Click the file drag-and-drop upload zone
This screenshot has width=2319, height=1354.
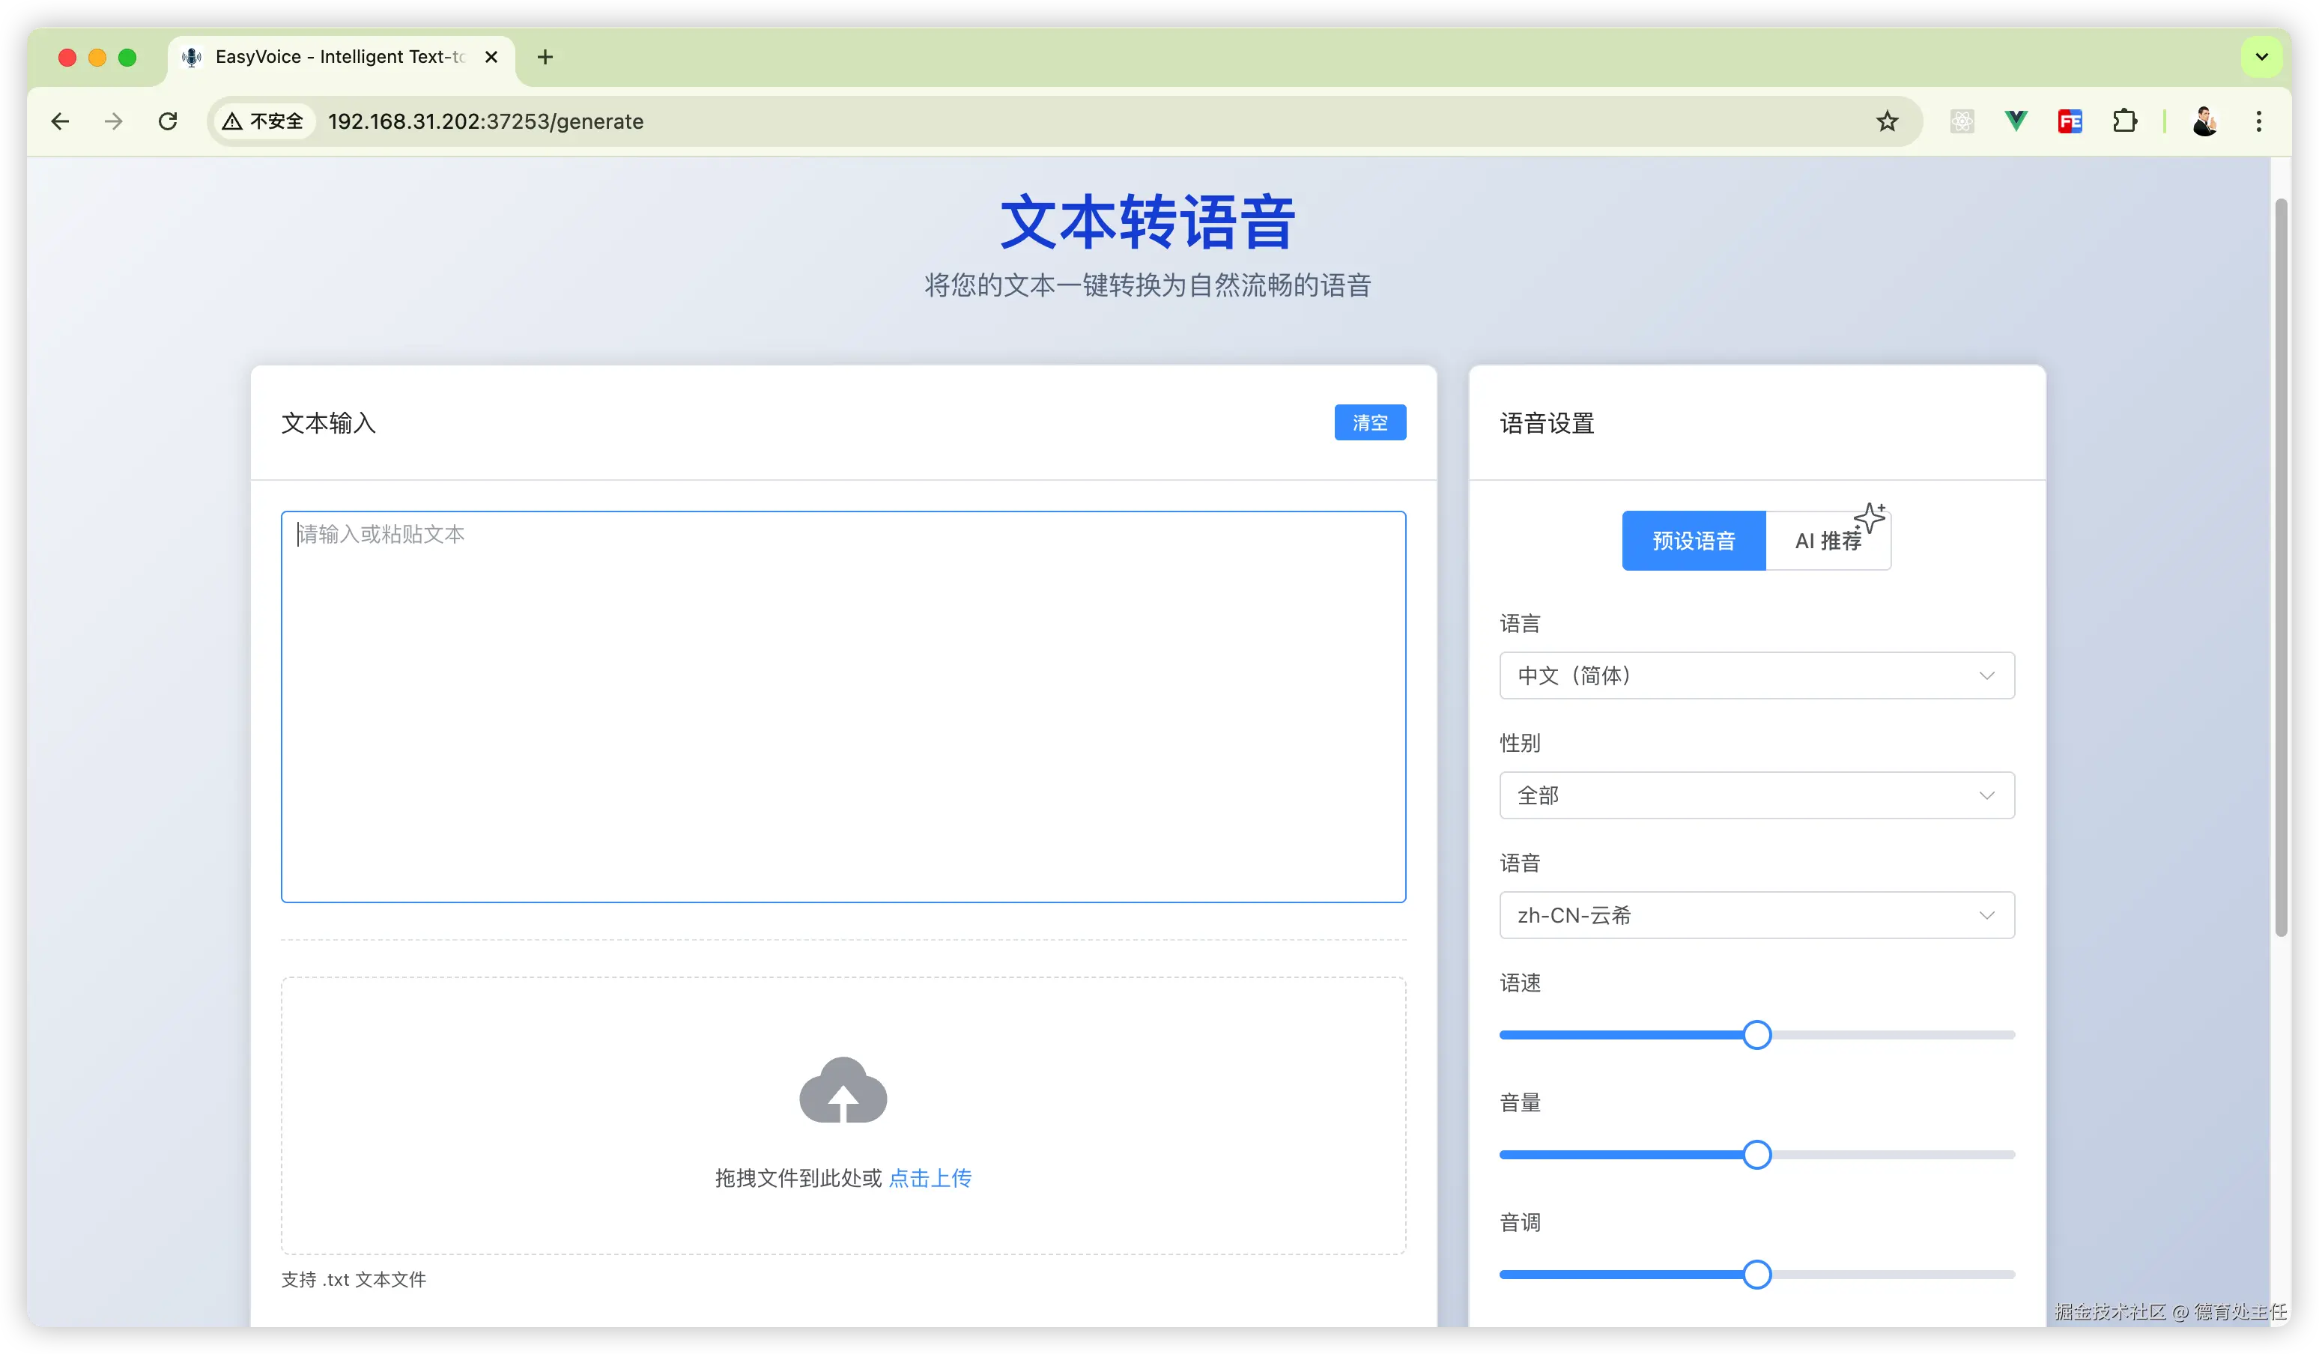tap(843, 1116)
